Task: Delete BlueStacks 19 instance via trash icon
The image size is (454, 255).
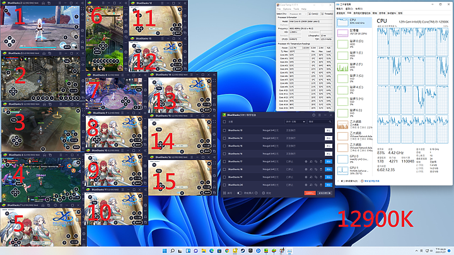Action: pos(321,177)
